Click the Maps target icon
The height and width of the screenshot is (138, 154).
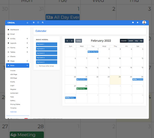(x=8, y=61)
